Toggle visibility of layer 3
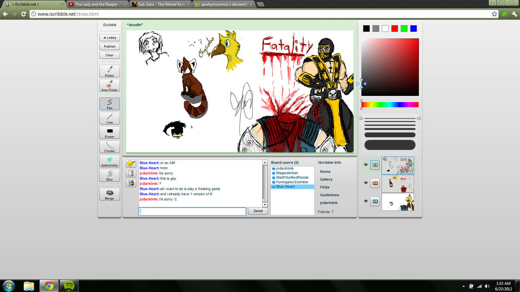The height and width of the screenshot is (292, 520). 366,165
